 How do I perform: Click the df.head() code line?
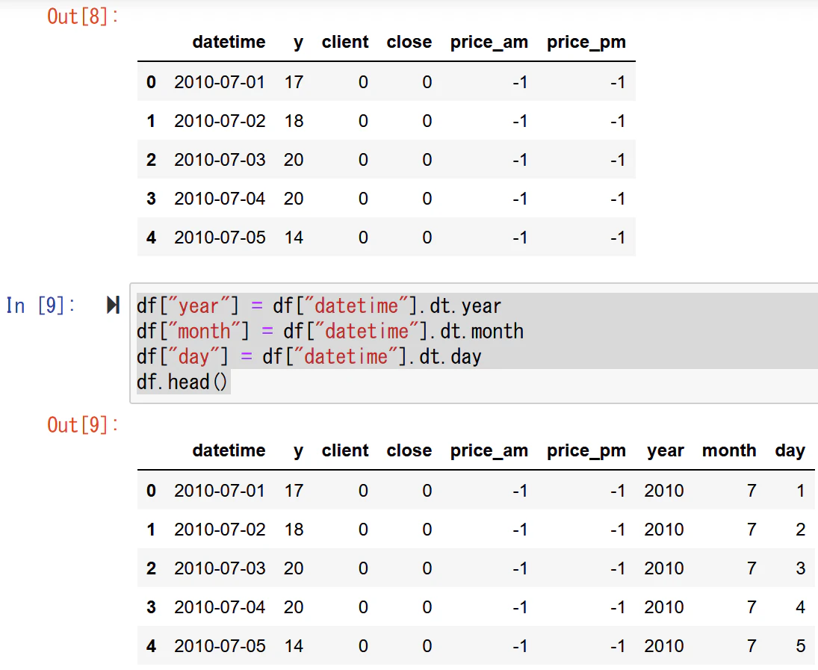pos(182,382)
